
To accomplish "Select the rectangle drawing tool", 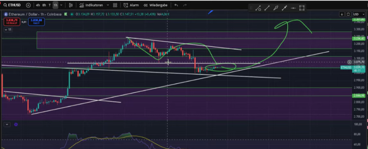I will pyautogui.click(x=302, y=8).
